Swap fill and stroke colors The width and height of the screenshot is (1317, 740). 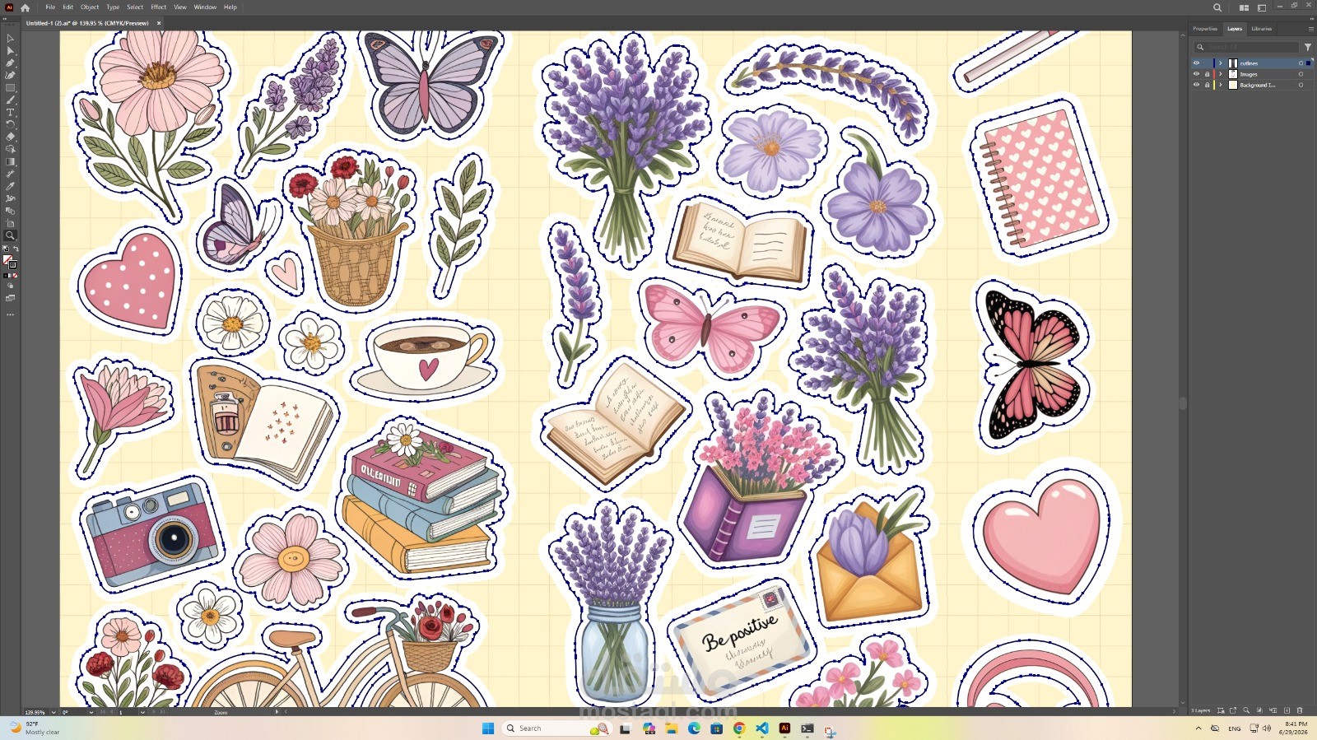[x=15, y=249]
